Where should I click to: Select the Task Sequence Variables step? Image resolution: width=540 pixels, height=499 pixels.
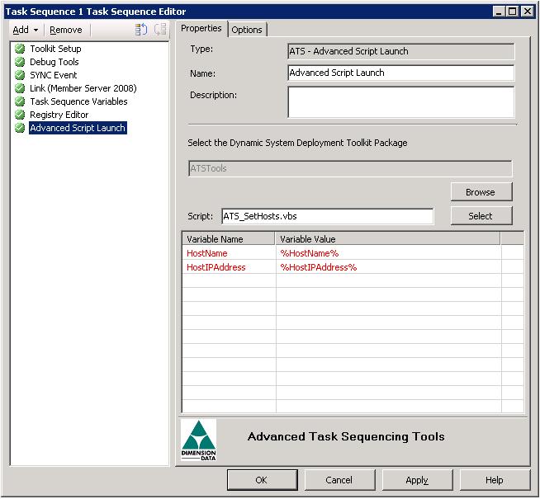pos(78,101)
